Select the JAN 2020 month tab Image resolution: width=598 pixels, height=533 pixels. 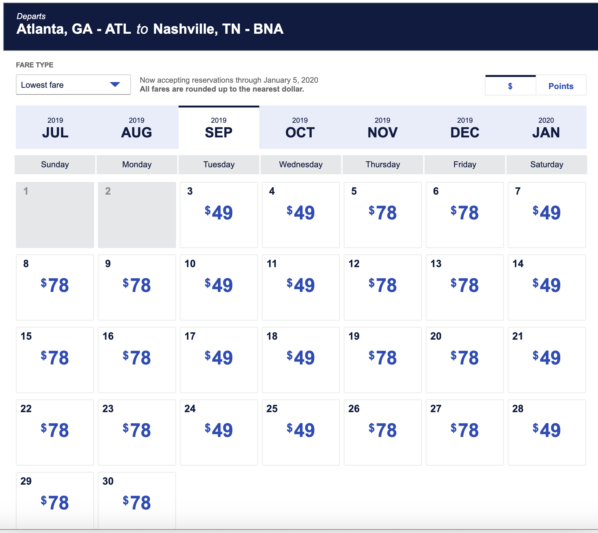point(546,128)
